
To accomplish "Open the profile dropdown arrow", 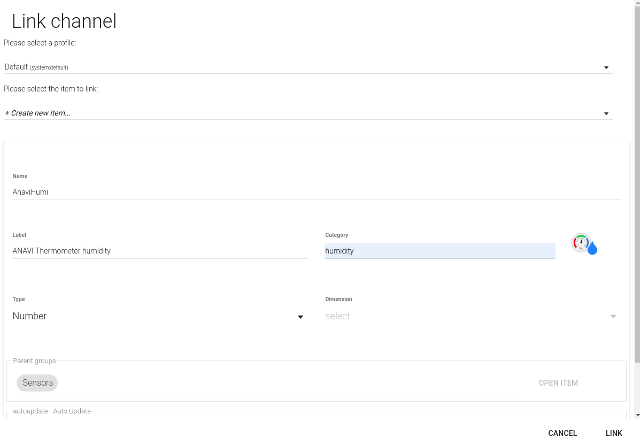I will coord(606,68).
